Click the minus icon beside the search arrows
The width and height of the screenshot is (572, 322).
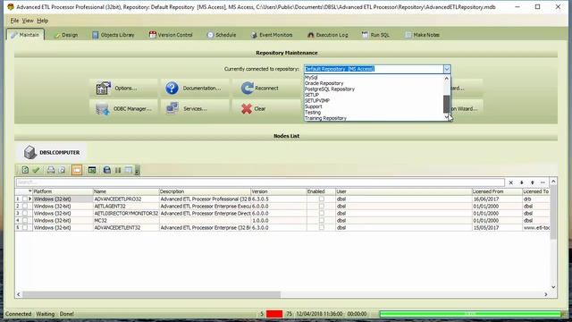pos(543,182)
